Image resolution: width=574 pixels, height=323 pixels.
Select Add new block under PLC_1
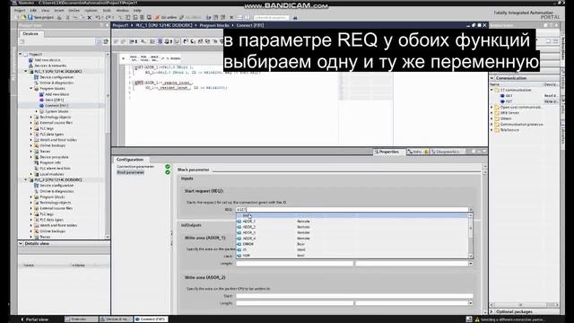54,94
